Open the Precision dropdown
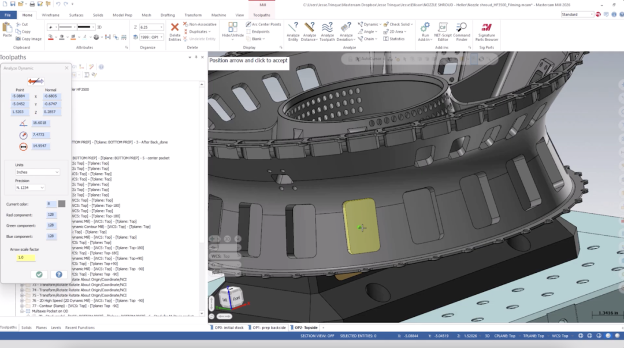This screenshot has height=348, width=624. pyautogui.click(x=30, y=187)
